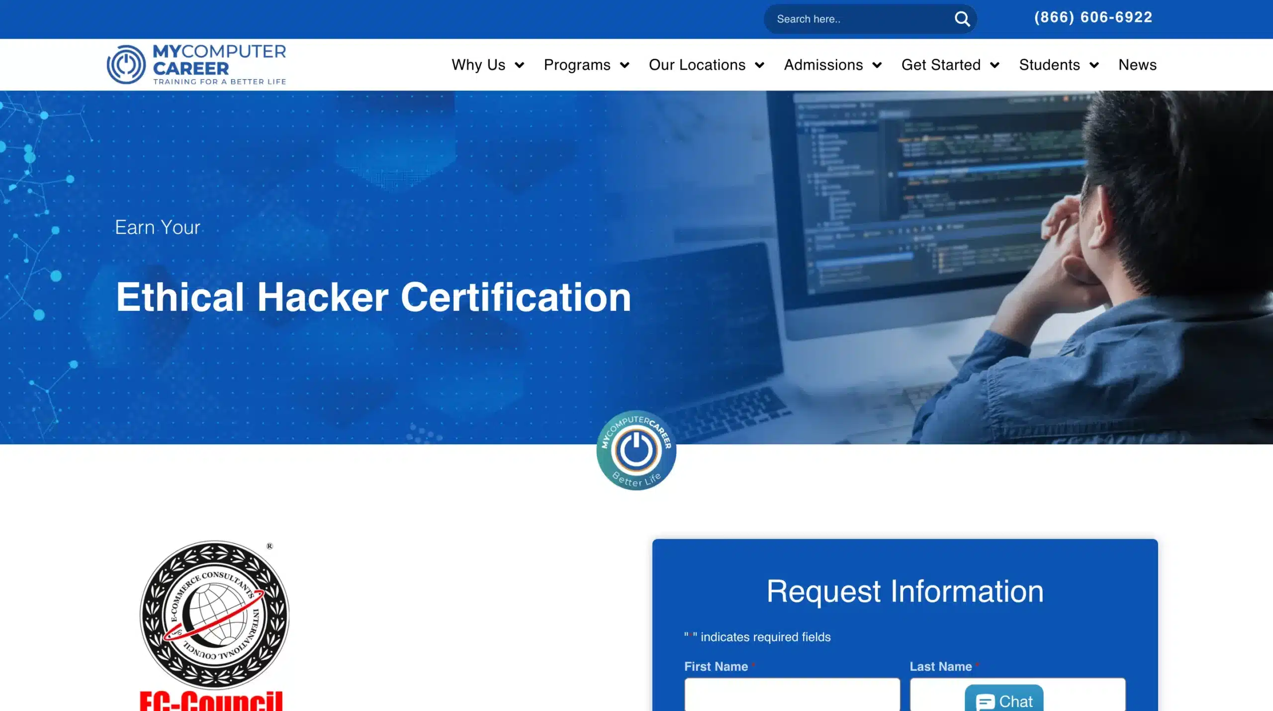Open the Chat bubble widget
The width and height of the screenshot is (1273, 711).
1004,701
